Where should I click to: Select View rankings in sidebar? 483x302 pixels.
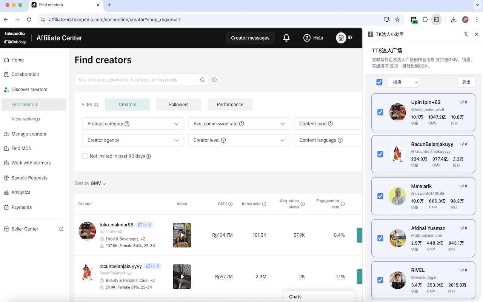26,119
